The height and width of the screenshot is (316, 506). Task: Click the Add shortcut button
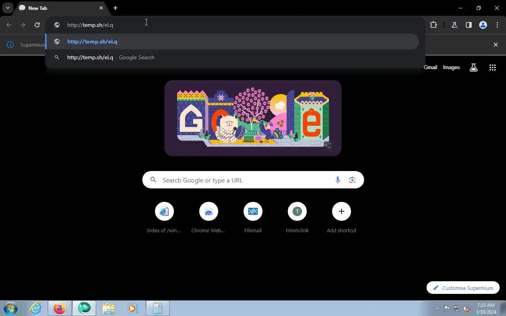[x=342, y=218]
